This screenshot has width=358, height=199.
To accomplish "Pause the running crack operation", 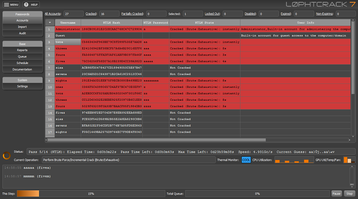I will [x=336, y=193].
